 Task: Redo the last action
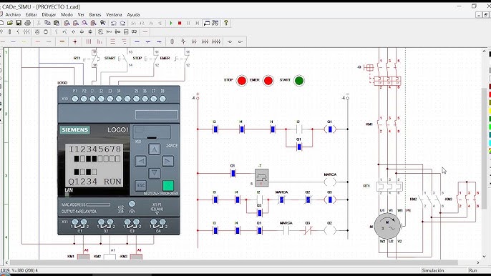coord(123,23)
